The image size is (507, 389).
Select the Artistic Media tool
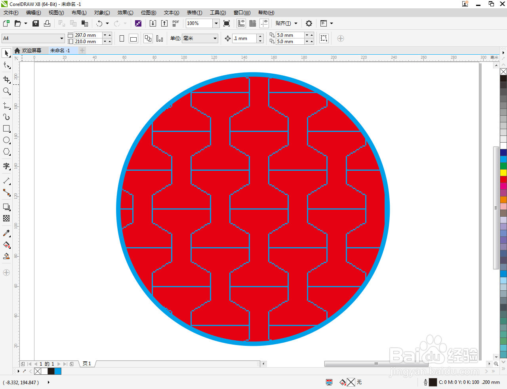tap(6, 117)
